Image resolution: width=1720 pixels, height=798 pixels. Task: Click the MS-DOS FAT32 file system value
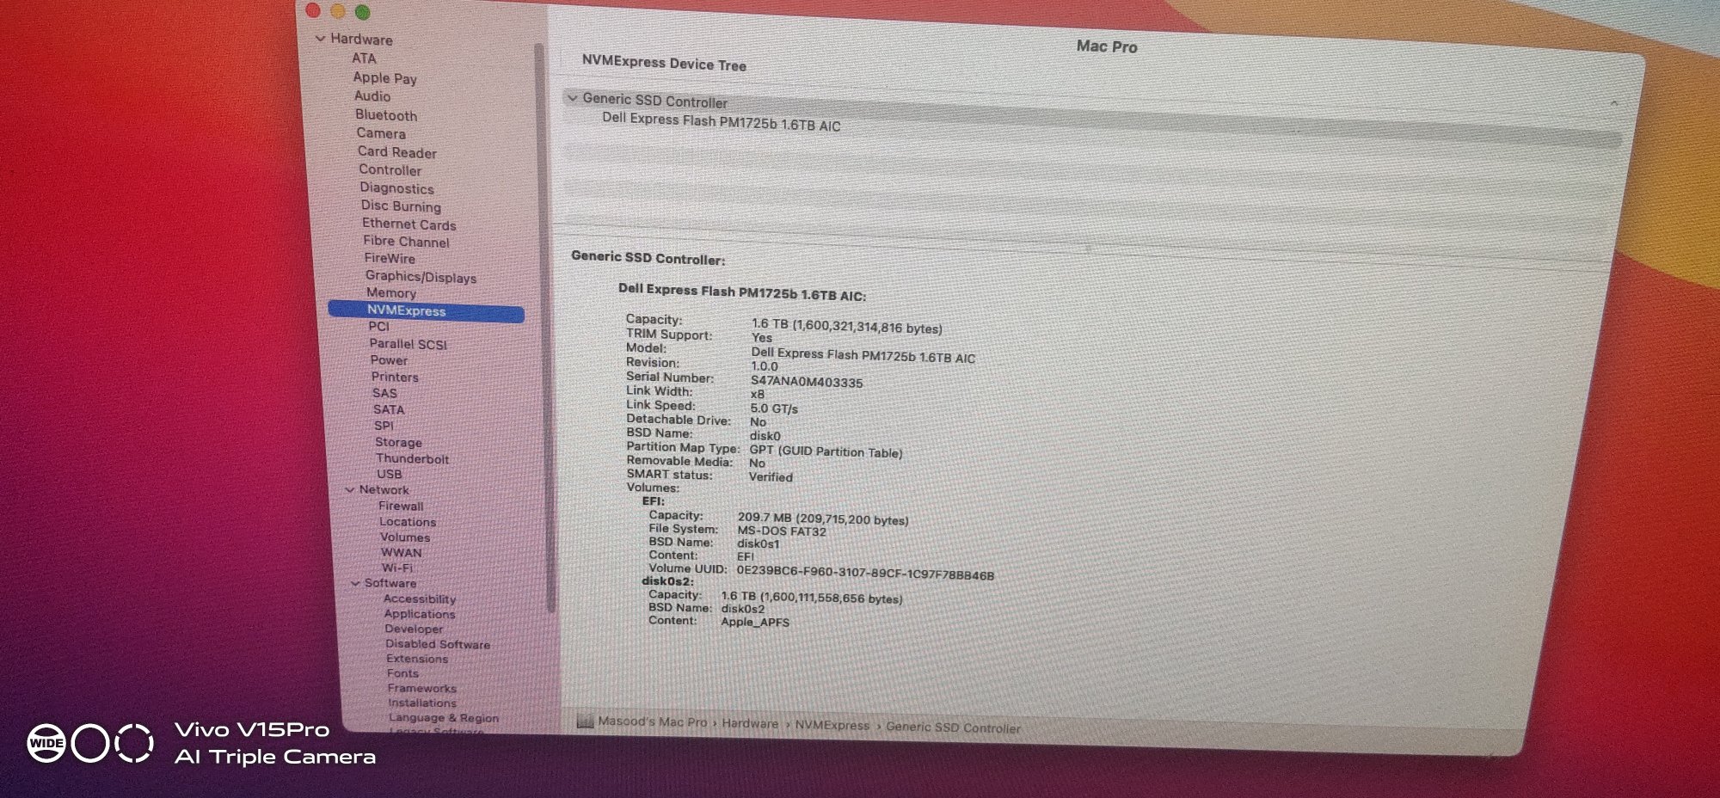[x=782, y=531]
